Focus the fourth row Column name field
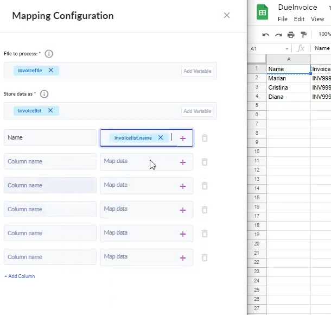This screenshot has width=331, height=315. tap(50, 209)
